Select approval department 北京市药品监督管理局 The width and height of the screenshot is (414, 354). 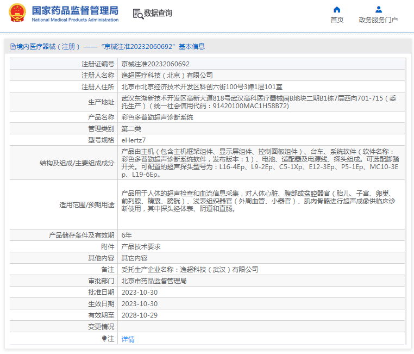[154, 281]
